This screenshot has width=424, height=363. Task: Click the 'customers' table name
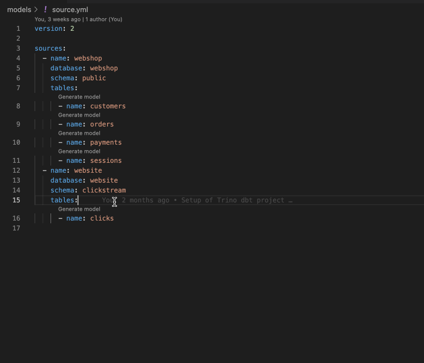pyautogui.click(x=108, y=106)
